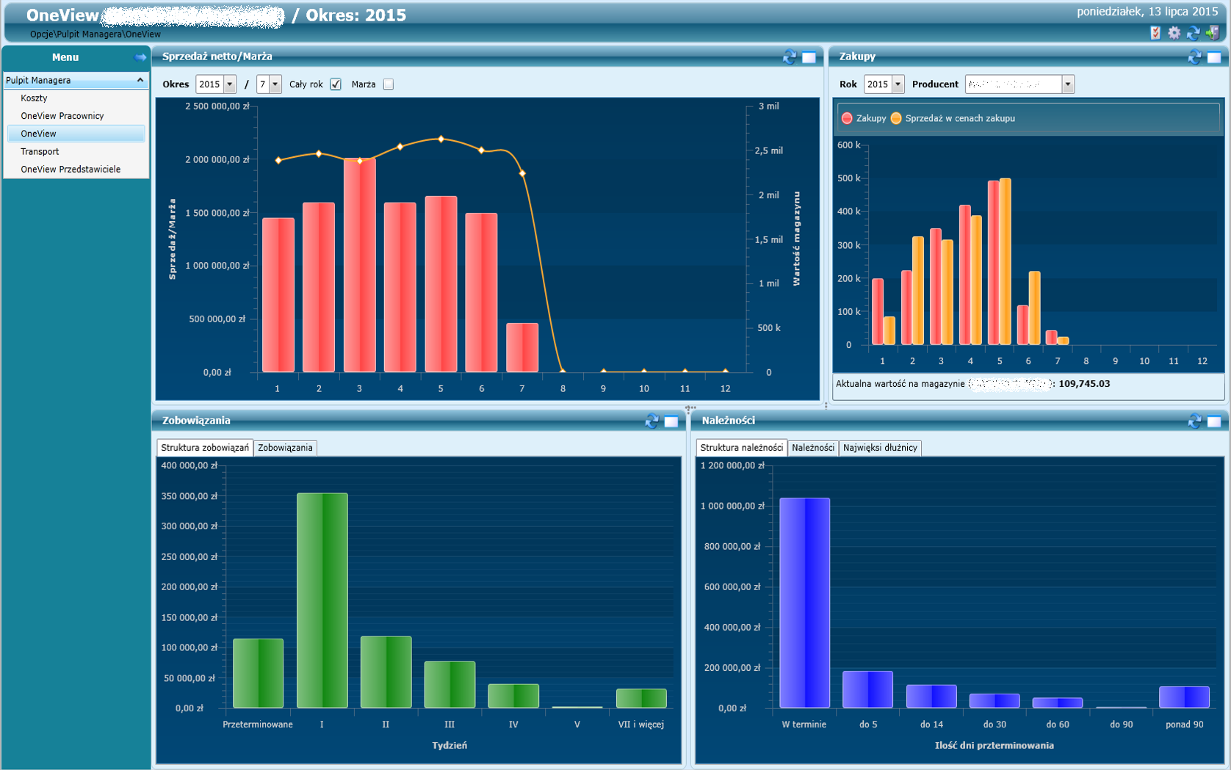Open settings gear in top header
The image size is (1231, 770).
coord(1174,32)
